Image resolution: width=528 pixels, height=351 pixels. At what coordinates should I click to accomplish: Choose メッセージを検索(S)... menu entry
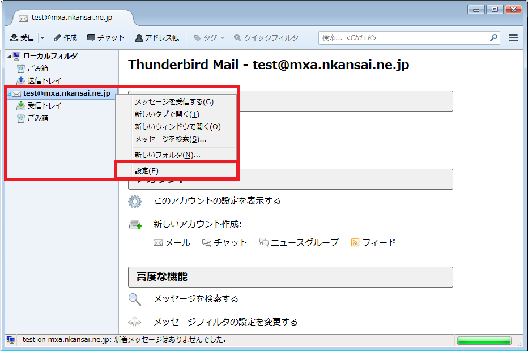175,139
